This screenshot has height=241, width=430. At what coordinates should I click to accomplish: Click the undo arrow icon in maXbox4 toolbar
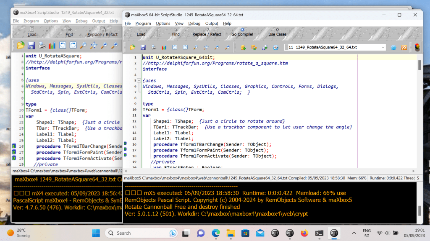pos(63,45)
